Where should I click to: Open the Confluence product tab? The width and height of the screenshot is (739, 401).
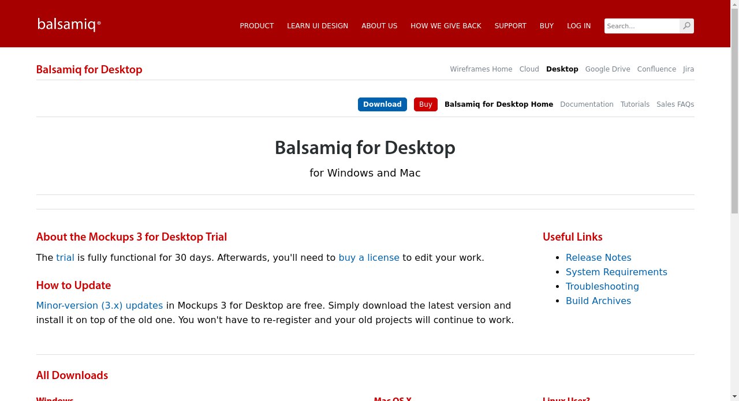click(x=656, y=69)
